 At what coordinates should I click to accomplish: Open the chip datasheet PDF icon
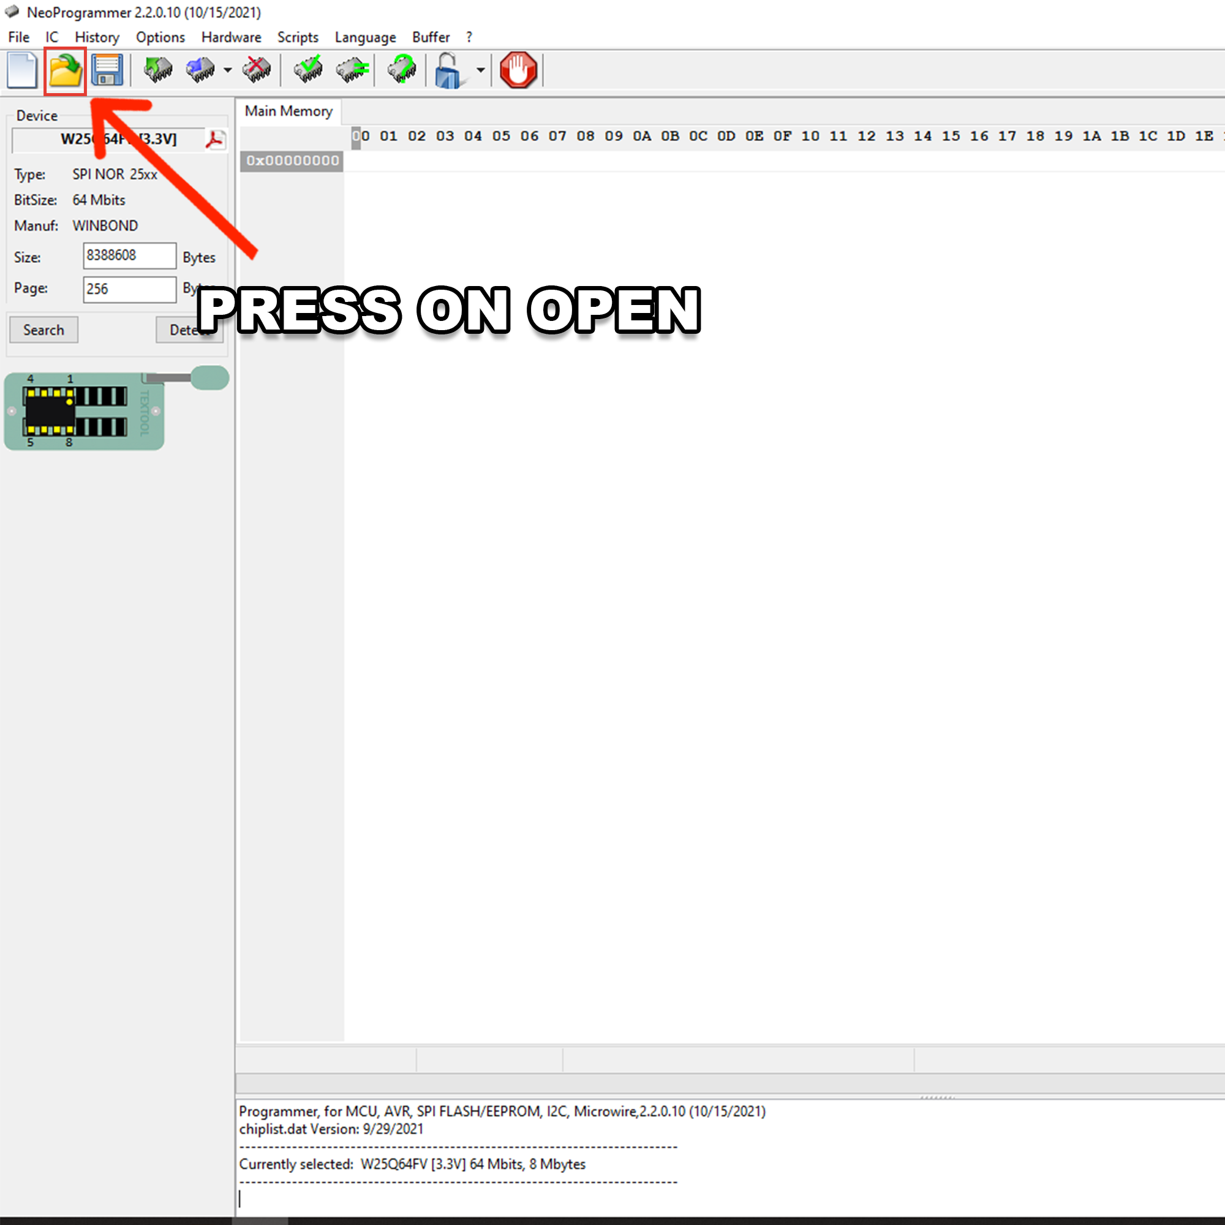pos(215,140)
